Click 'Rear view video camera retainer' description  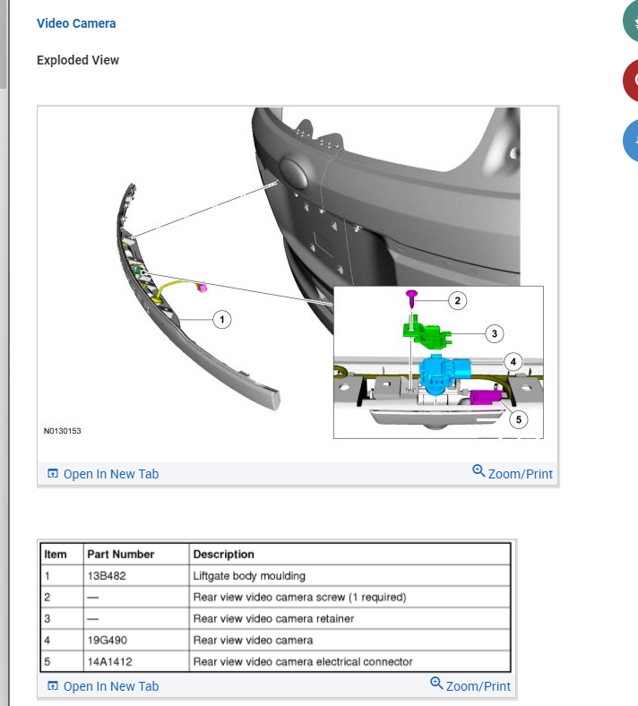273,619
